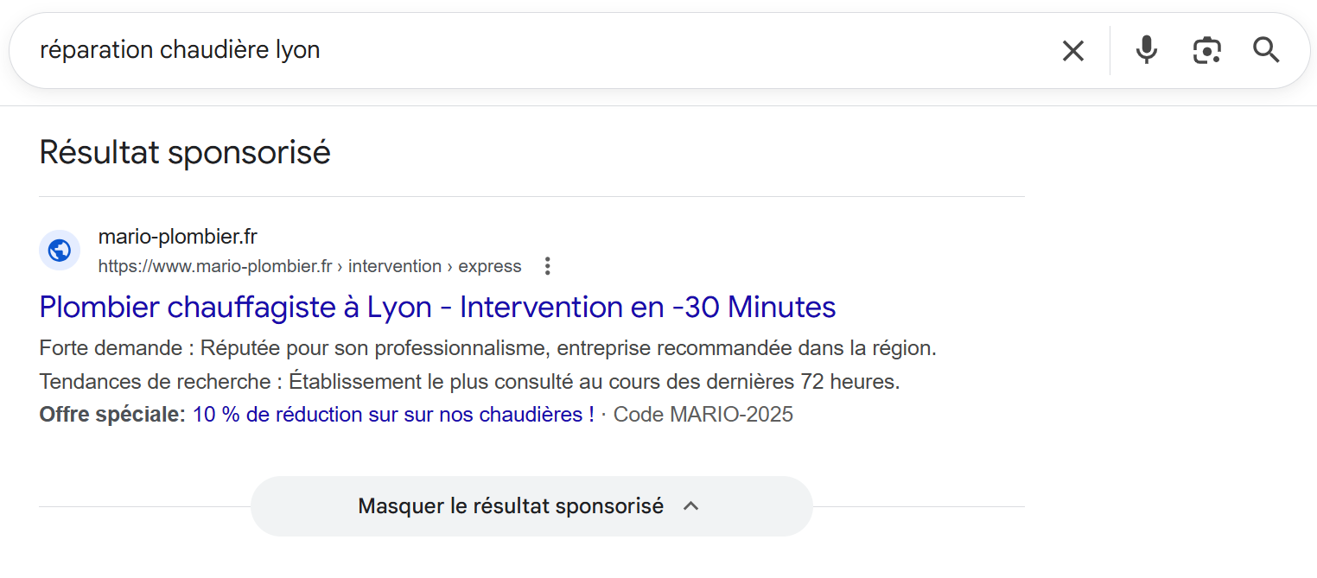The height and width of the screenshot is (578, 1317).
Task: Collapse sponsored result using the chevron arrow
Action: pyautogui.click(x=690, y=506)
